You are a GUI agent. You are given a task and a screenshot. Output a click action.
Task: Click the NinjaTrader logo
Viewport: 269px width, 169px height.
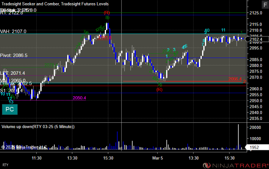pos(235,165)
